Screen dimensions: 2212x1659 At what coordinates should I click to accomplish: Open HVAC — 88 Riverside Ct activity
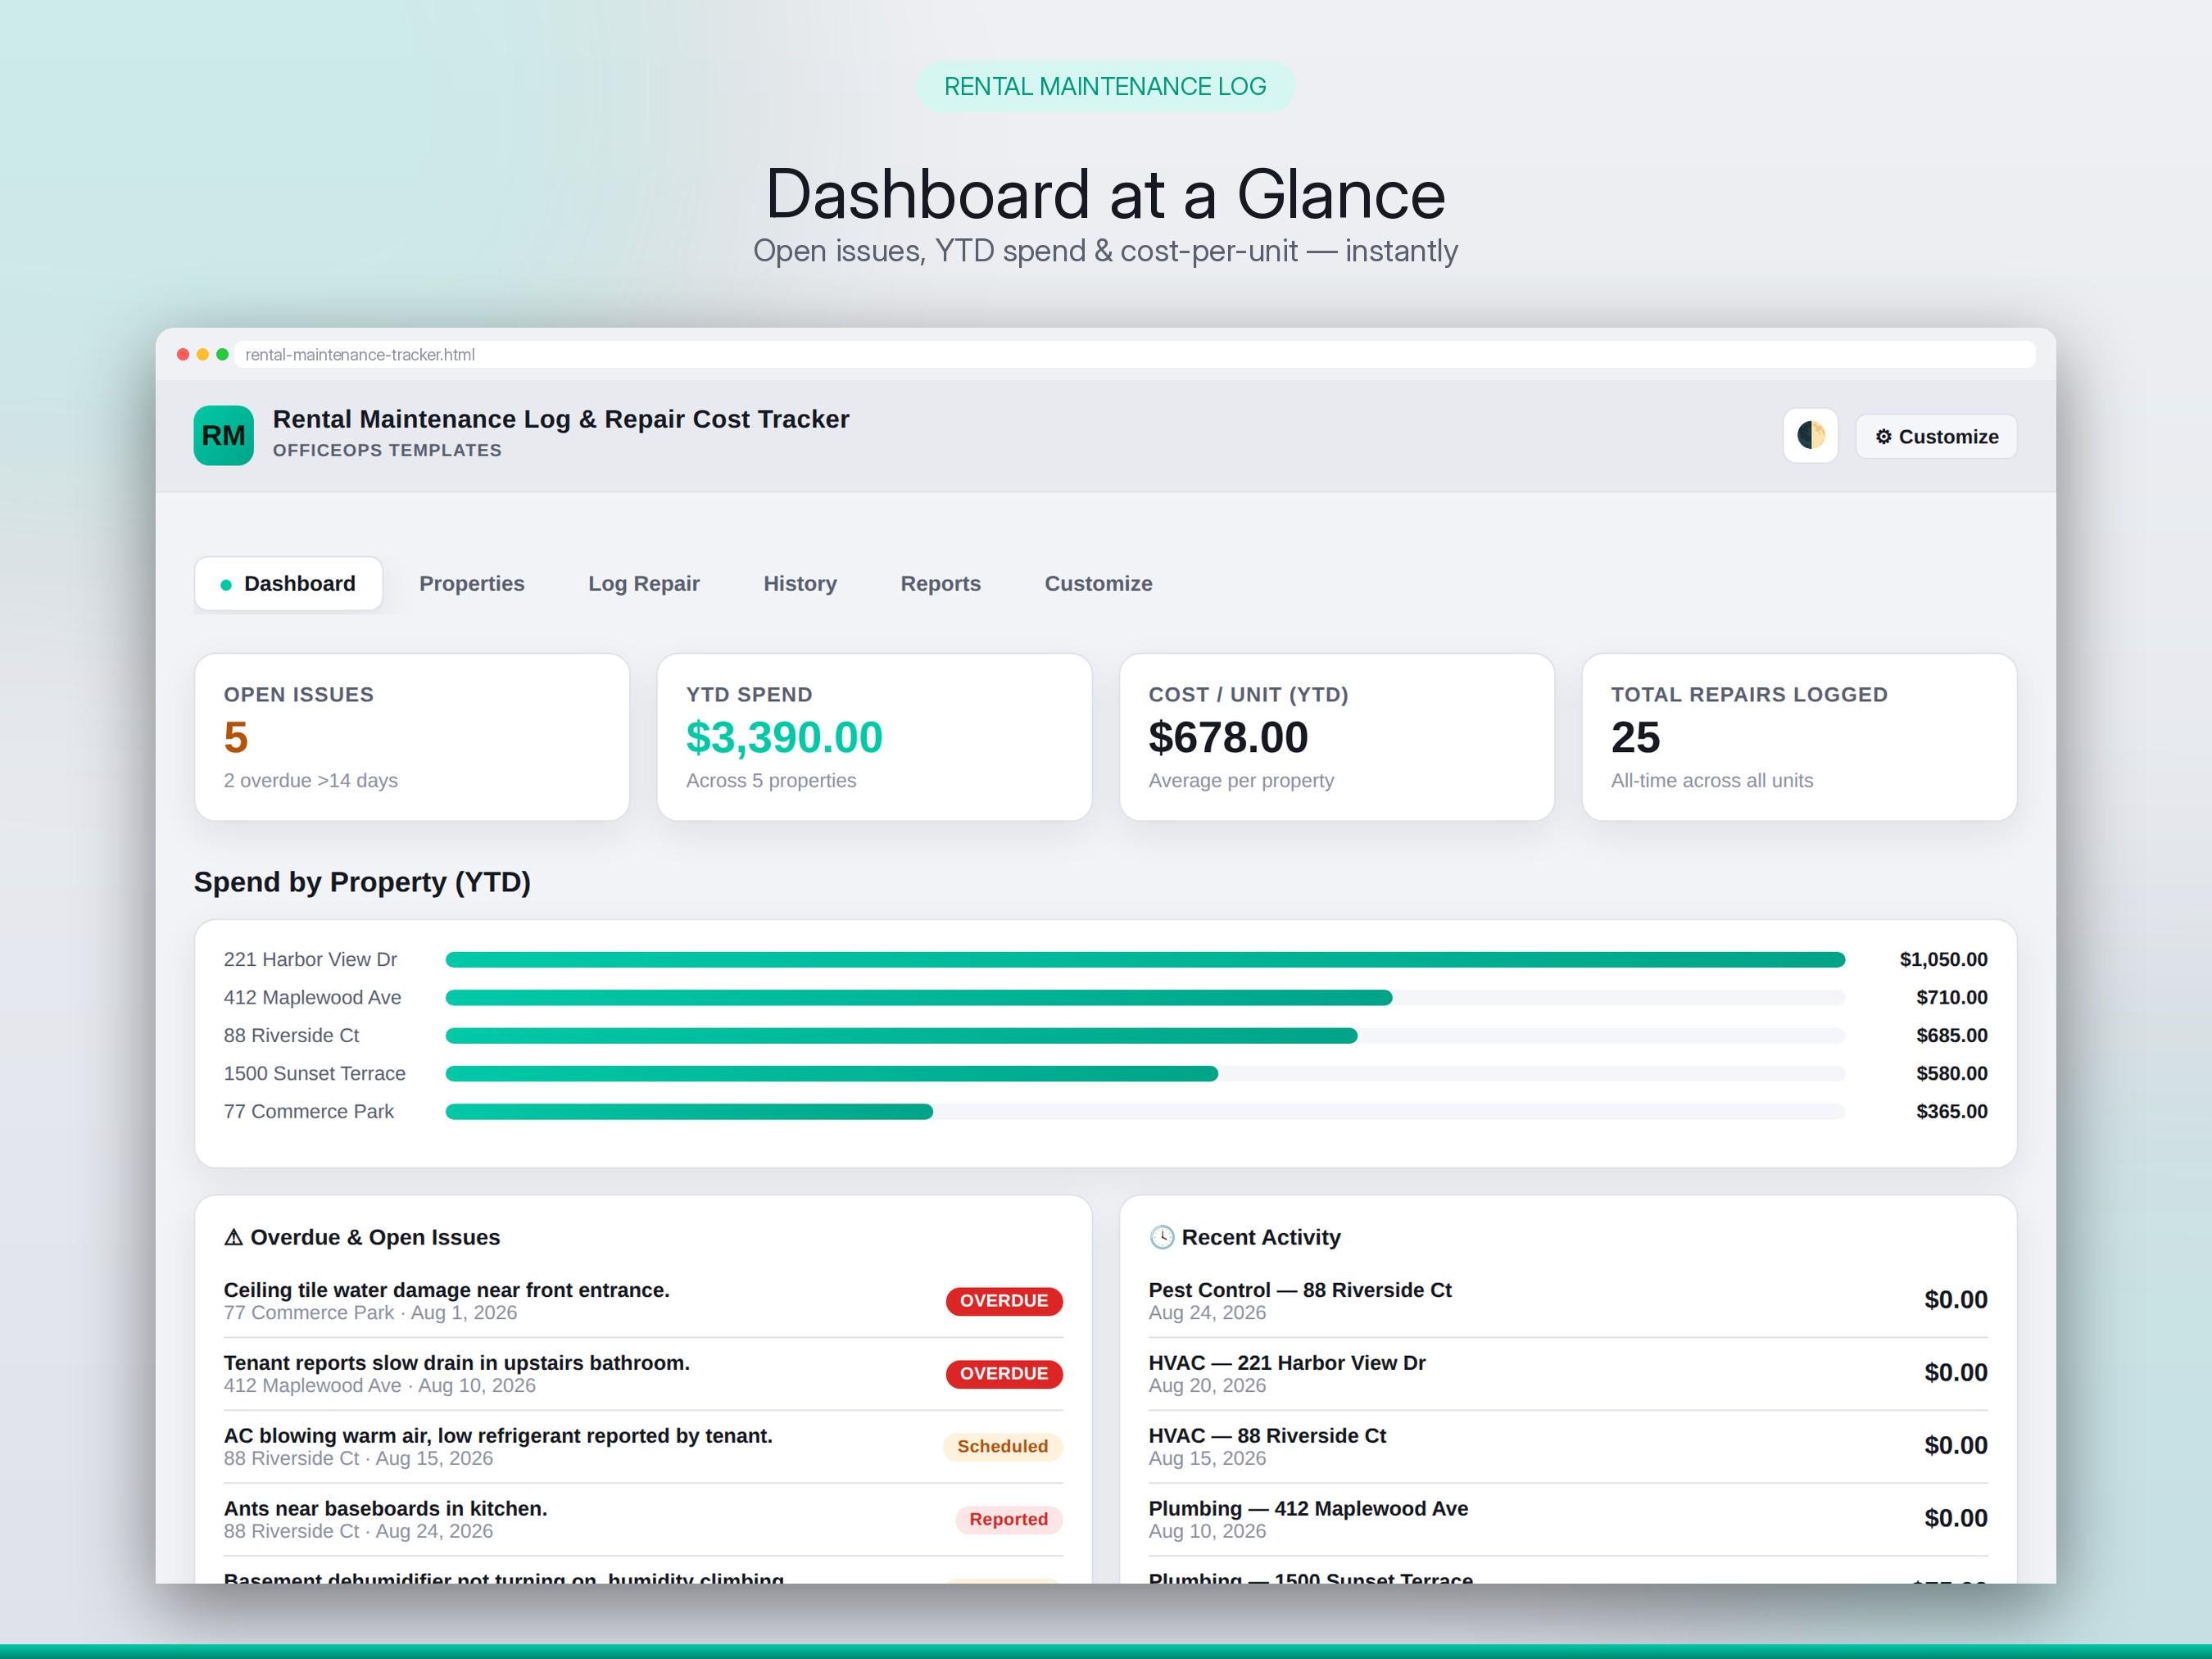(1568, 1446)
